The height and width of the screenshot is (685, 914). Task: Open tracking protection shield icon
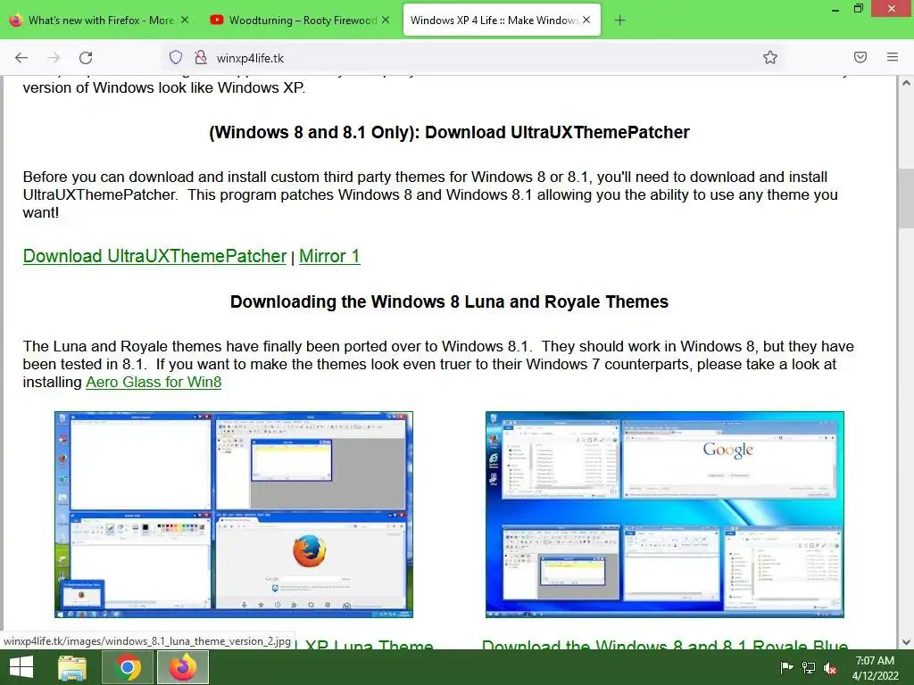pyautogui.click(x=176, y=58)
